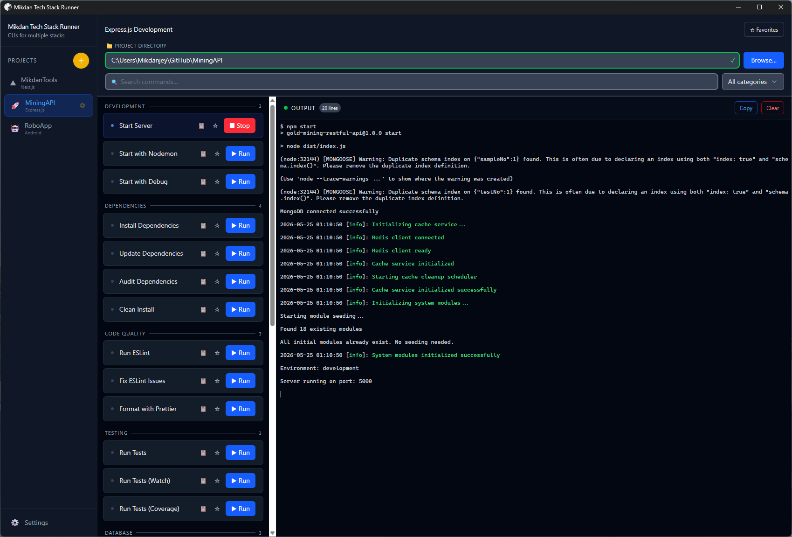The image size is (792, 537).
Task: Click the '20 lines' output badge
Action: click(330, 108)
